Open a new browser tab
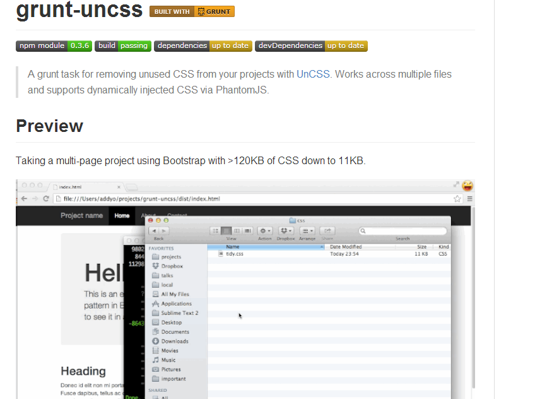Viewport: 535px width, 399px height. [x=132, y=187]
